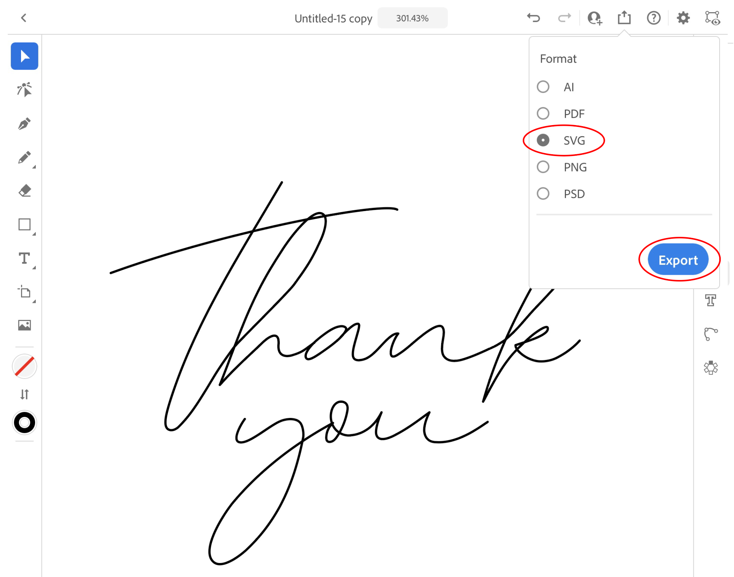This screenshot has width=734, height=577.
Task: Click the Place image tool
Action: 24,325
